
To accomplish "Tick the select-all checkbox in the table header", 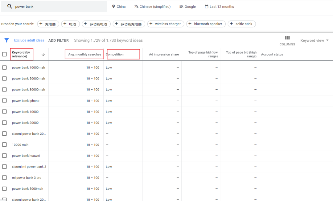I will (4, 54).
